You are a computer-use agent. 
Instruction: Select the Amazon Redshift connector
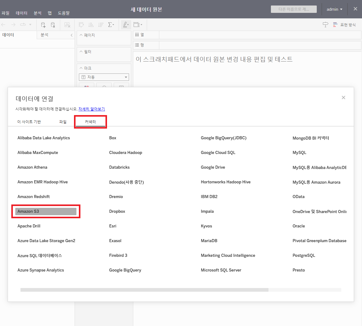pyautogui.click(x=33, y=197)
